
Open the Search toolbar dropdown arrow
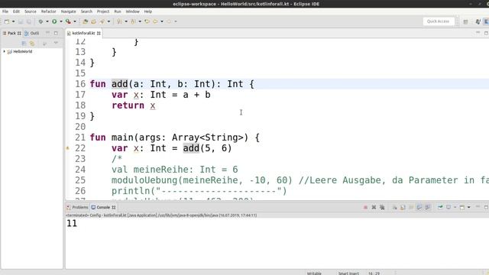pos(108,21)
